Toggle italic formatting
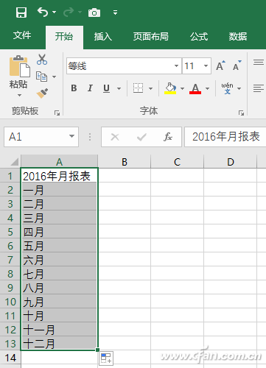266x368 pixels. 90,88
